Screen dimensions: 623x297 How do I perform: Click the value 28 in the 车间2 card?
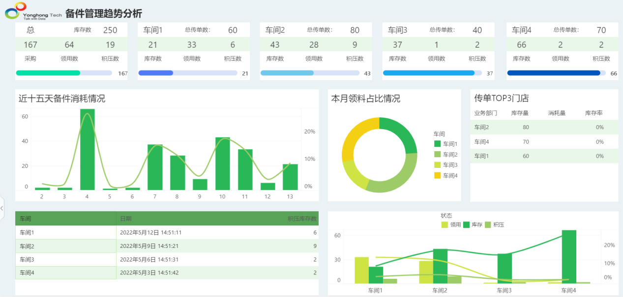314,45
